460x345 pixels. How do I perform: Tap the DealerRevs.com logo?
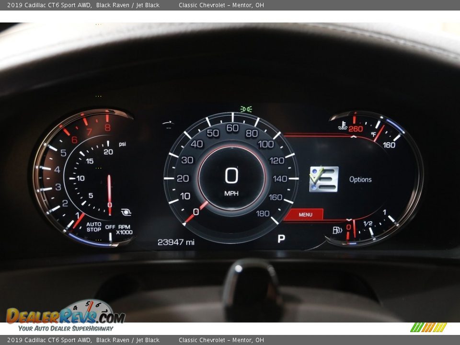point(66,315)
